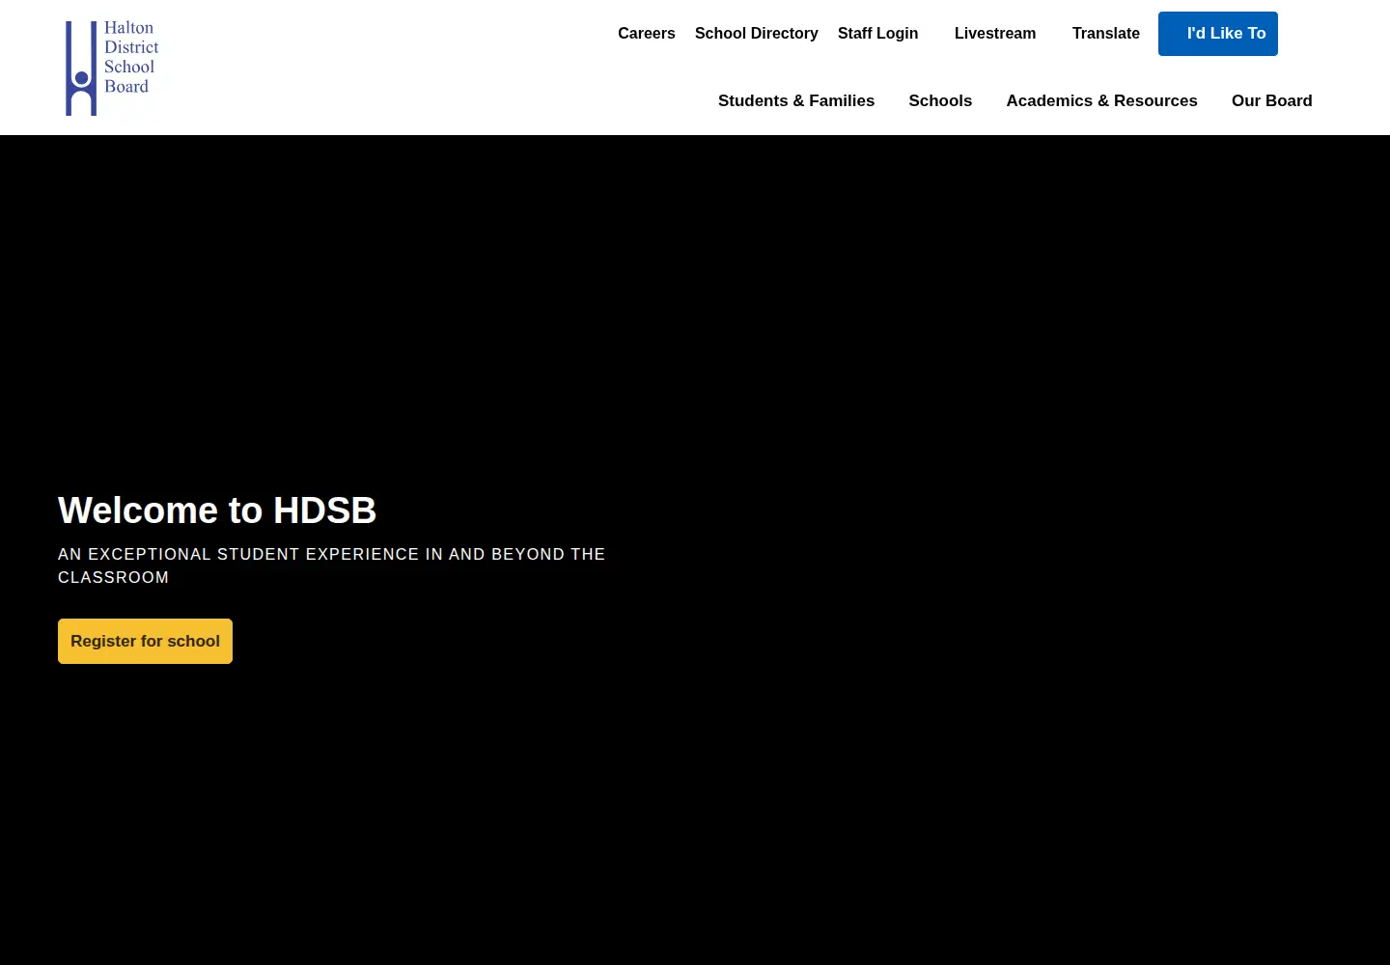Open the Our Board menu
1390x965 pixels.
tap(1272, 101)
